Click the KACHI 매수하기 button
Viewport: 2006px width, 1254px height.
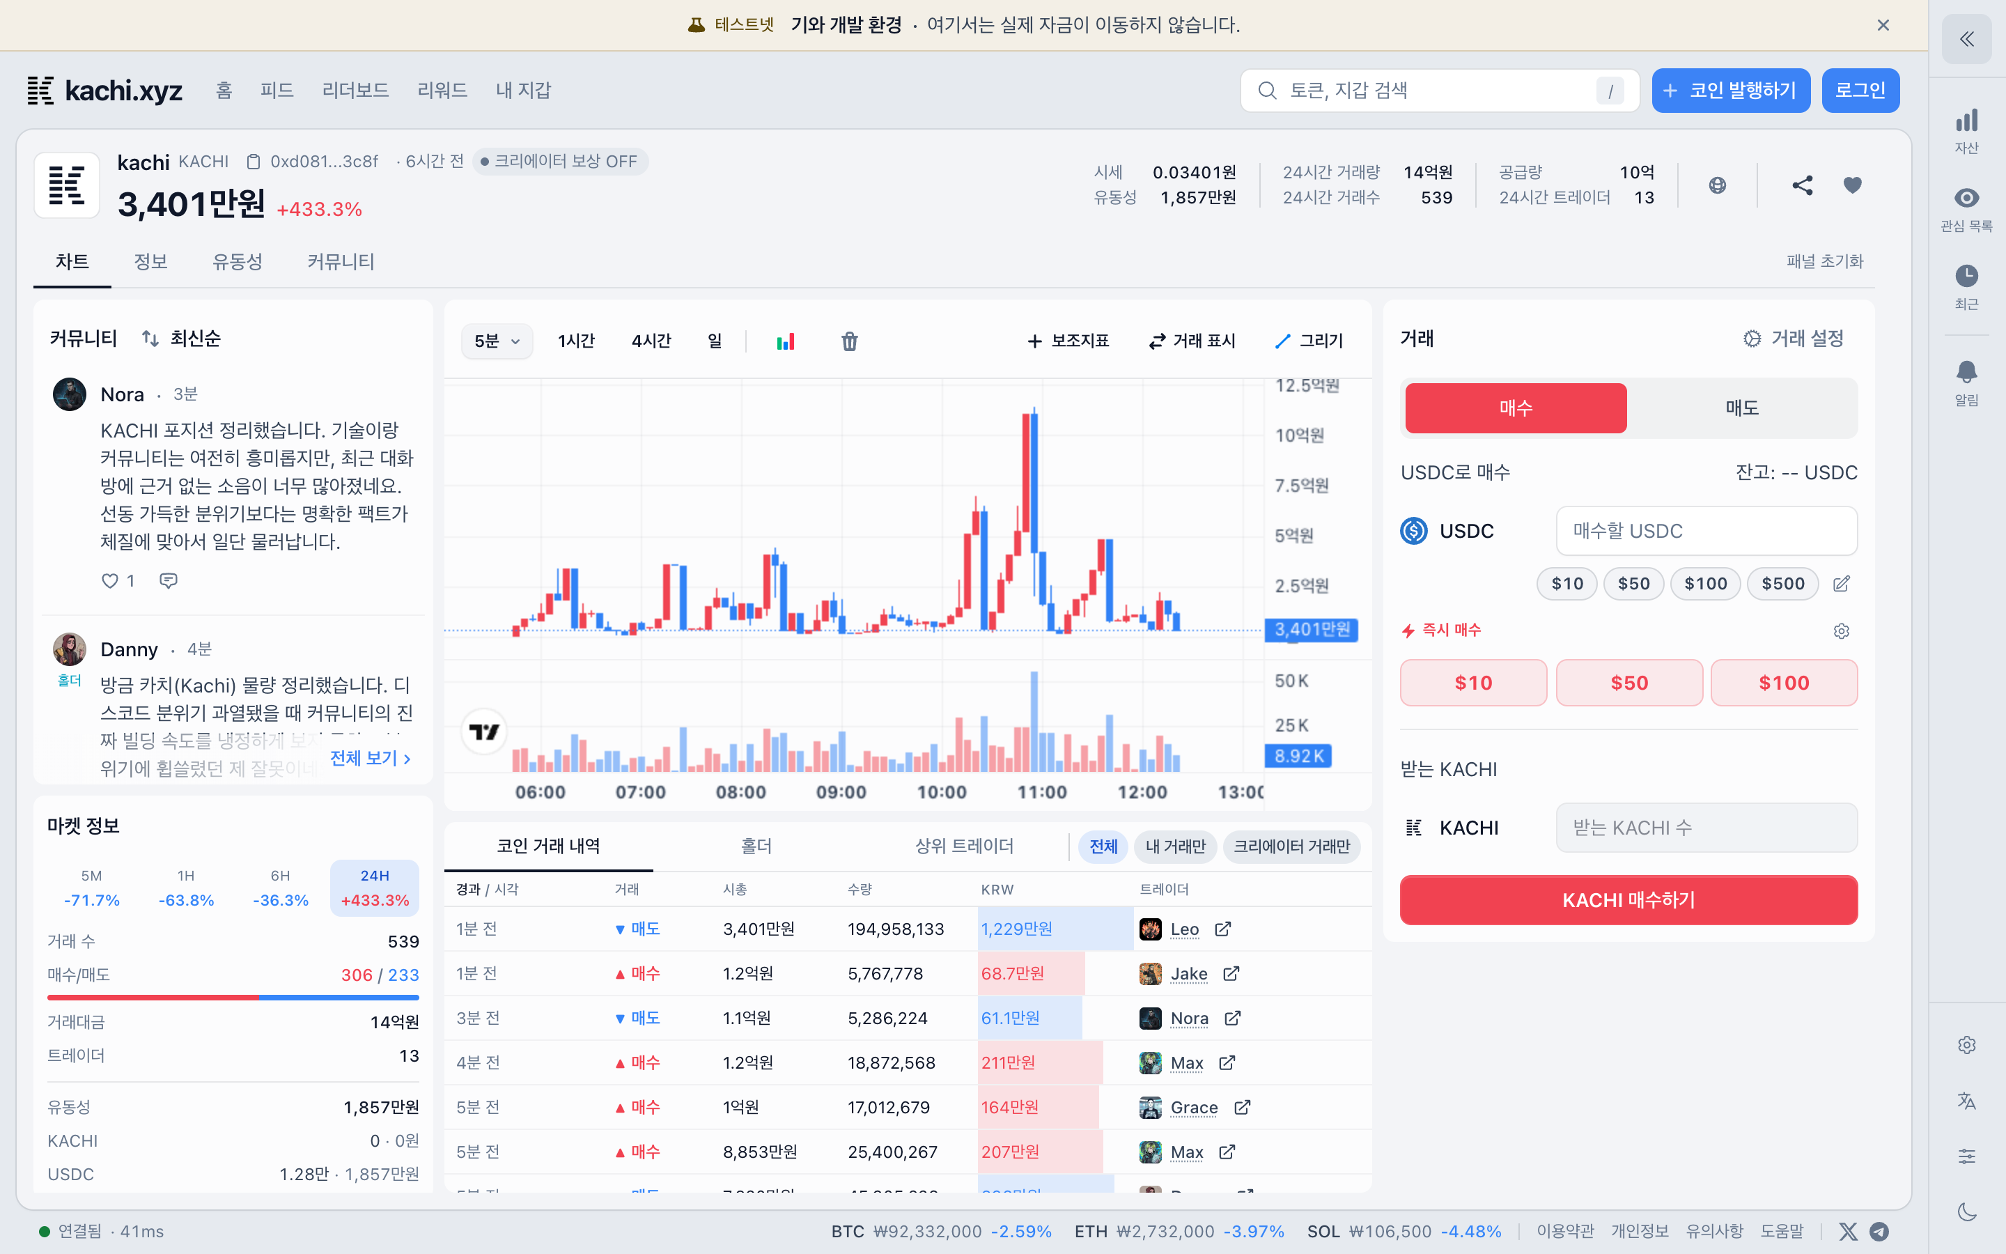[x=1628, y=900]
